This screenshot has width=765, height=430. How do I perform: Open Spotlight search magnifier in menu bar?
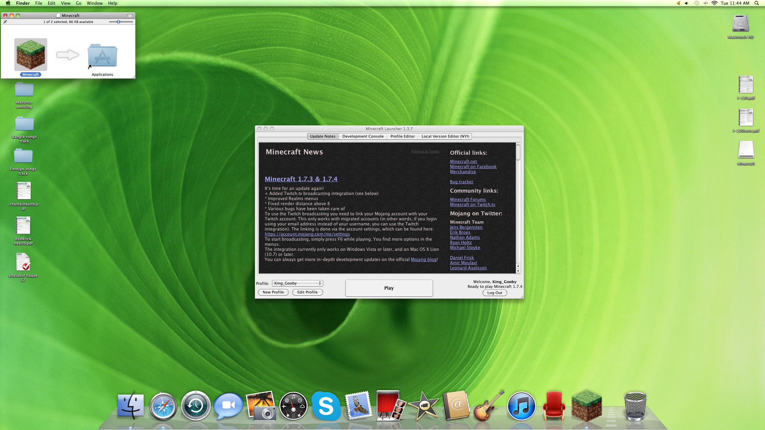pyautogui.click(x=757, y=3)
